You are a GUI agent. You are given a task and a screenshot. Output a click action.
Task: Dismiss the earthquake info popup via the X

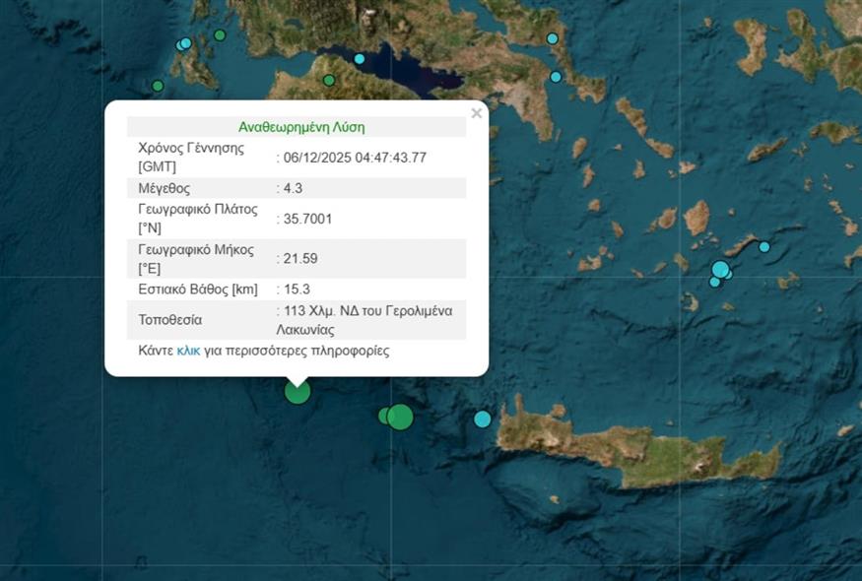tap(477, 112)
